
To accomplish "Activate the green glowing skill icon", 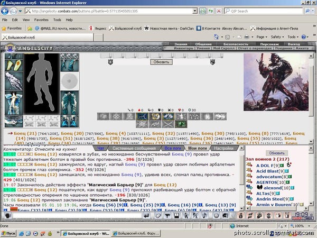I will pos(181,124).
